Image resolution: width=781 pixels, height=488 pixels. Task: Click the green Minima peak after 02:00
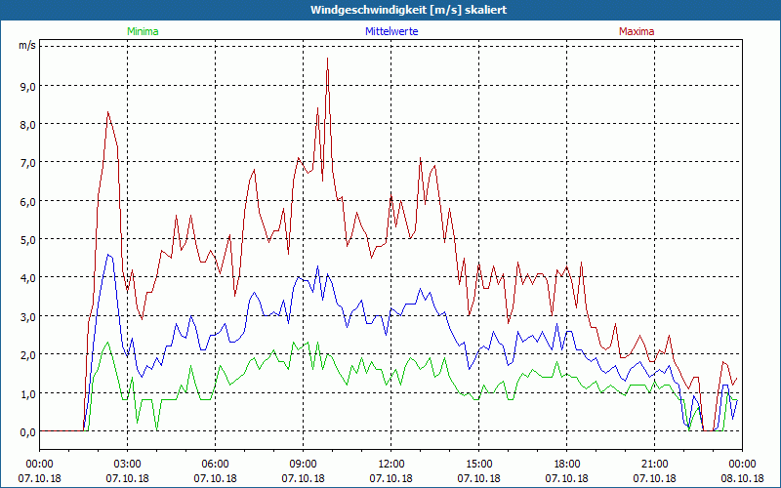107,343
